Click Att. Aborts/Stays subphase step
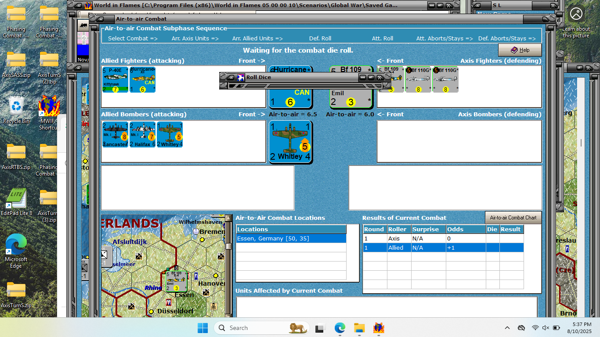The width and height of the screenshot is (600, 337). click(445, 38)
